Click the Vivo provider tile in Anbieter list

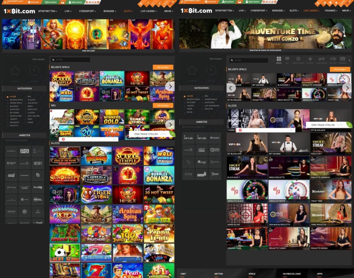click(x=215, y=150)
